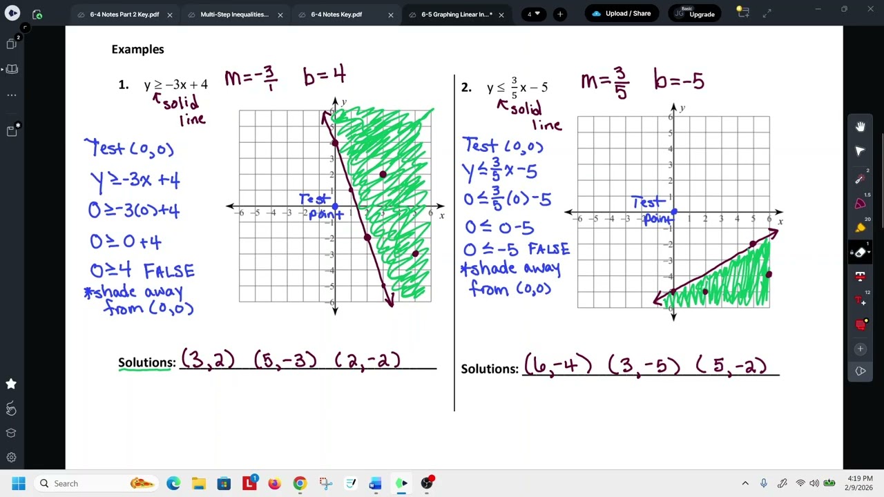884x497 pixels.
Task: Open OBS Studio from taskbar
Action: click(x=427, y=483)
